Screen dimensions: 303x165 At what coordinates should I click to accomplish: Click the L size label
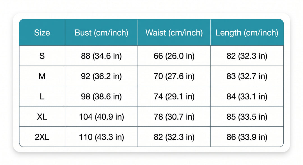tap(42, 96)
